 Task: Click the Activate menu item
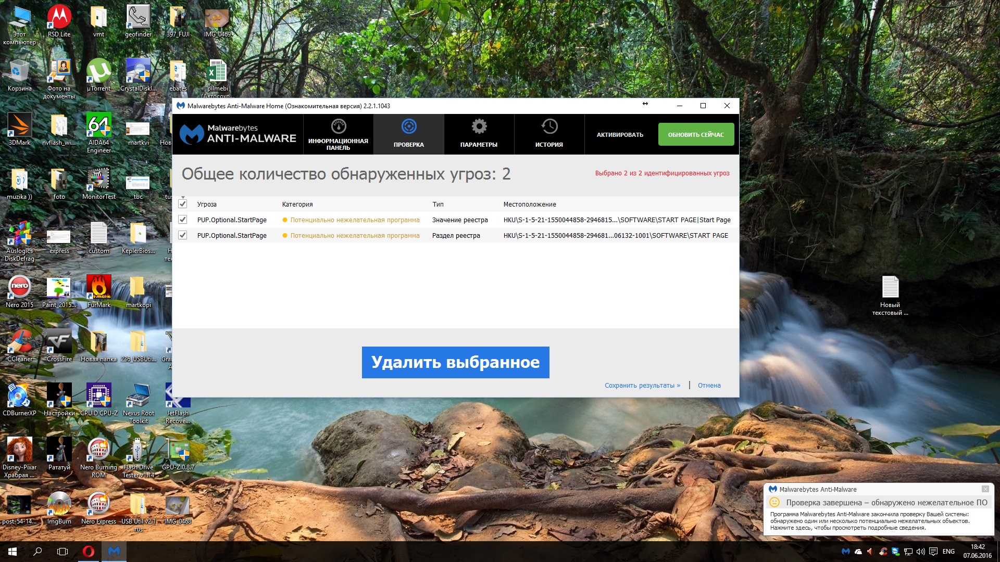tap(620, 135)
